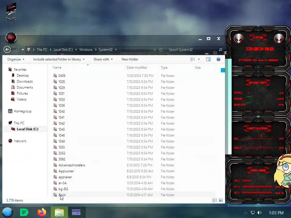This screenshot has width=291, height=218.
Task: Select This PC in the navigation pane
Action: tap(16, 123)
